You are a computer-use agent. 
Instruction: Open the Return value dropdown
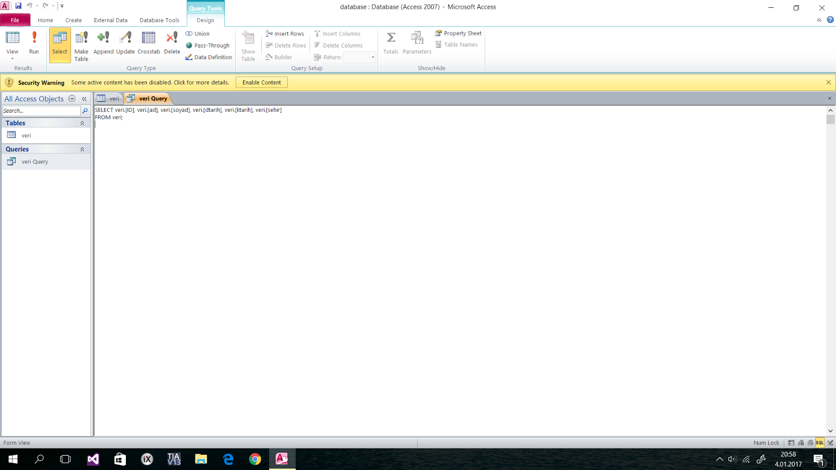tap(373, 57)
